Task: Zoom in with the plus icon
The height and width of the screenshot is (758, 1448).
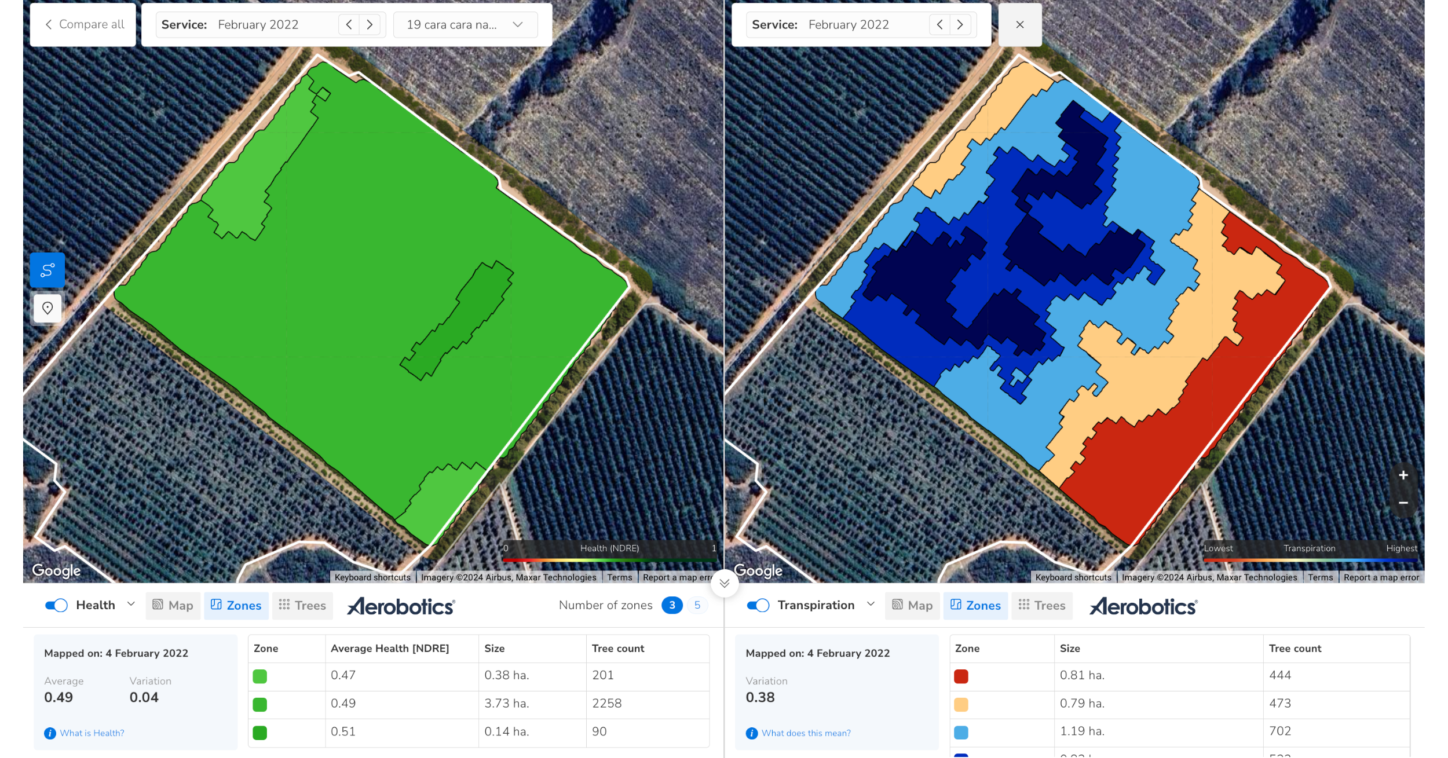Action: tap(1403, 475)
